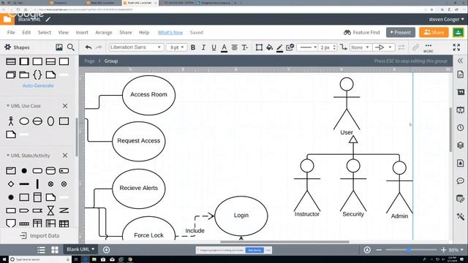Click the line path shape icon
The height and width of the screenshot is (263, 468).
344,47
